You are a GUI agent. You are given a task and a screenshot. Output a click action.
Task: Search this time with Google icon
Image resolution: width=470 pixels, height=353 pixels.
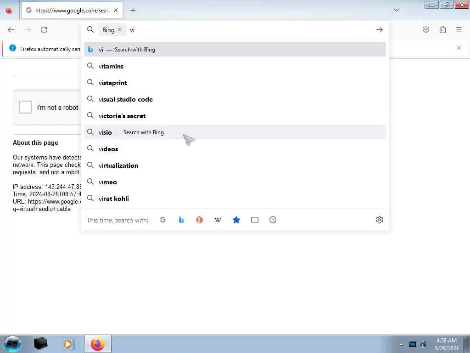[163, 220]
